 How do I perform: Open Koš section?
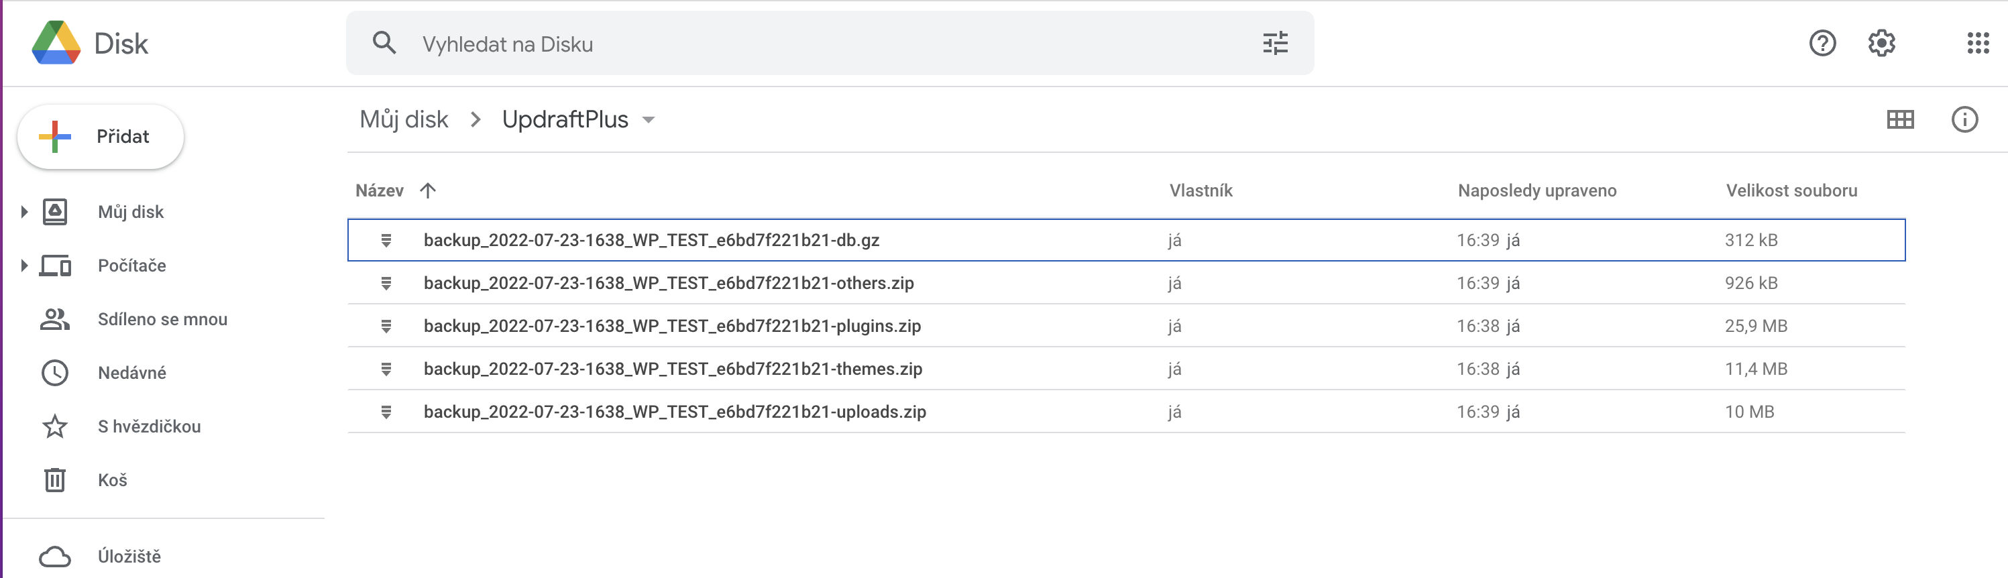pos(112,480)
